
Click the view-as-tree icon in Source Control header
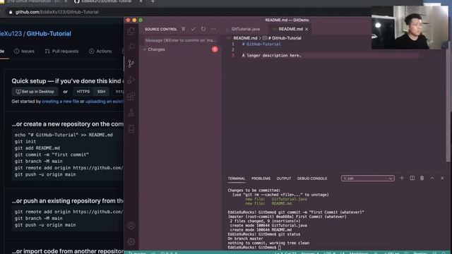tap(184, 29)
